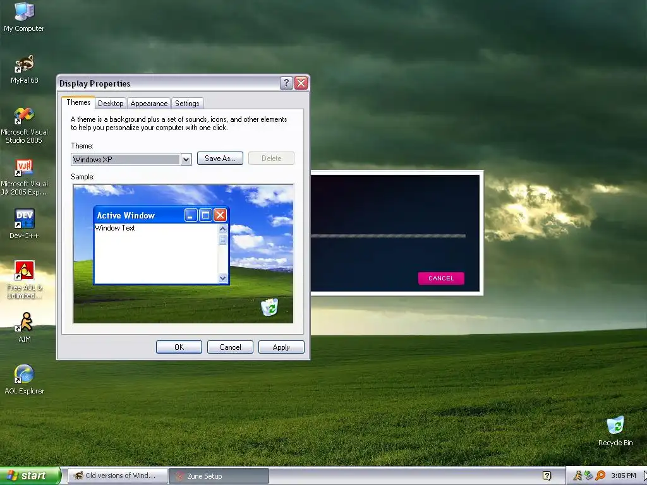Click the orange search tray icon

pos(600,476)
